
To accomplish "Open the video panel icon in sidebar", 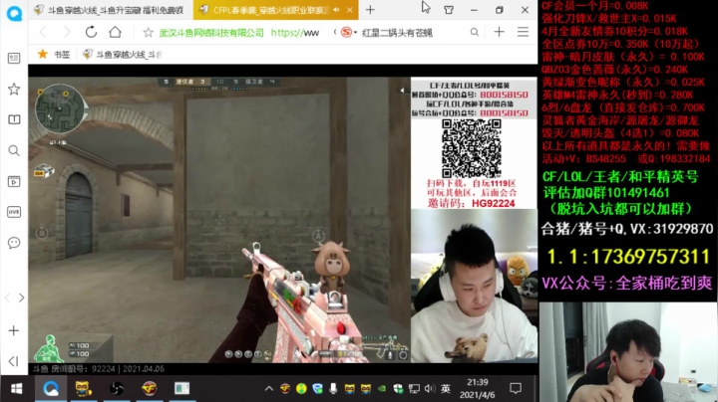I will coord(14,181).
